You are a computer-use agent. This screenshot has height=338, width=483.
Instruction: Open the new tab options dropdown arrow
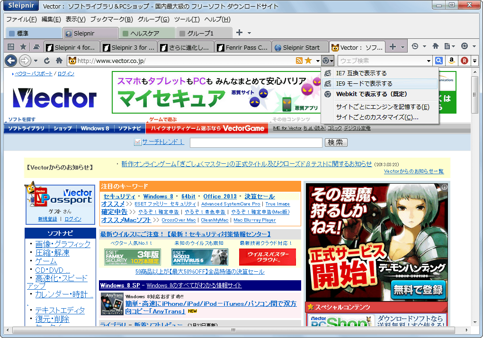tap(402, 47)
